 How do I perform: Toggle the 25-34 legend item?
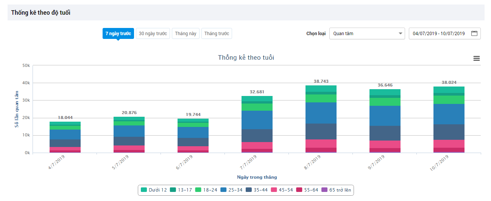coord(231,190)
